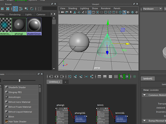
Task: Click the rearrange graph icon
Action: pyautogui.click(x=86, y=76)
